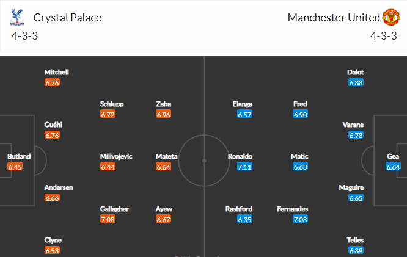
Task: Select Zaha's 6.96 rating badge
Action: point(164,114)
